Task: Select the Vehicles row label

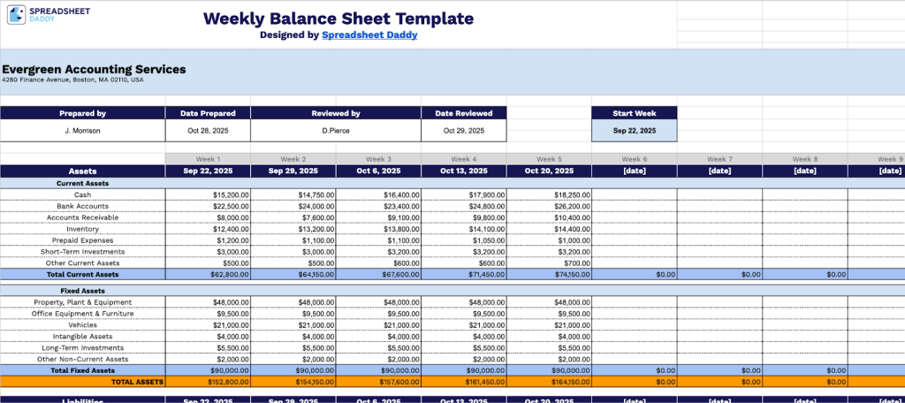Action: coord(82,324)
